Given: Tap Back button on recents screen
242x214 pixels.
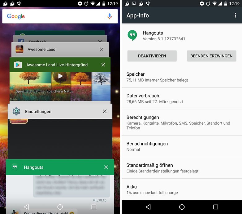Looking at the screenshot, I should point(26,207).
